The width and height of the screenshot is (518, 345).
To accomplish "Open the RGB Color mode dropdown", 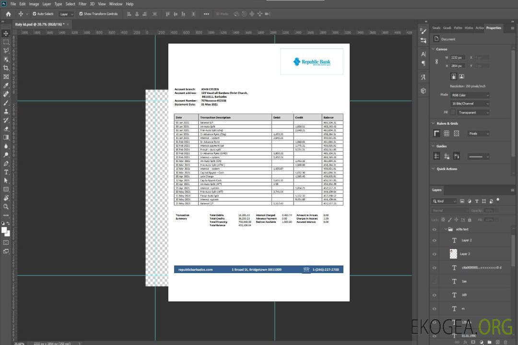I will pos(470,95).
